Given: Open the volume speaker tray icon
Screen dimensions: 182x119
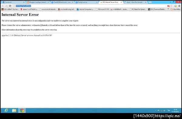Looking at the screenshot, I should coord(164,111).
